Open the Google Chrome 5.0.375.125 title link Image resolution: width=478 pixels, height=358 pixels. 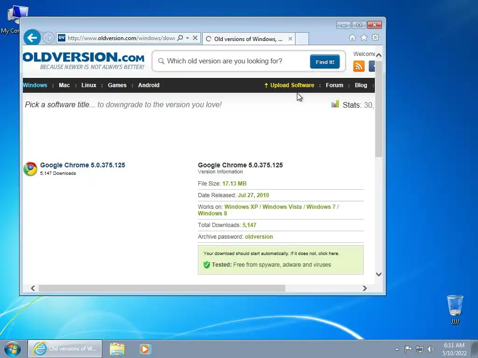pyautogui.click(x=83, y=165)
